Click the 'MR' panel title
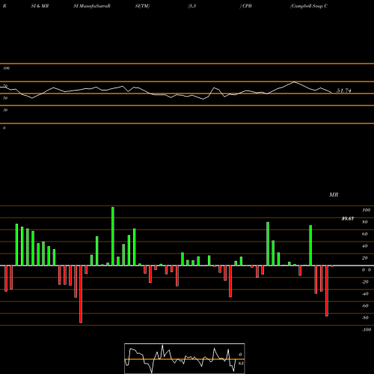This screenshot has width=374, height=374. coord(334,194)
